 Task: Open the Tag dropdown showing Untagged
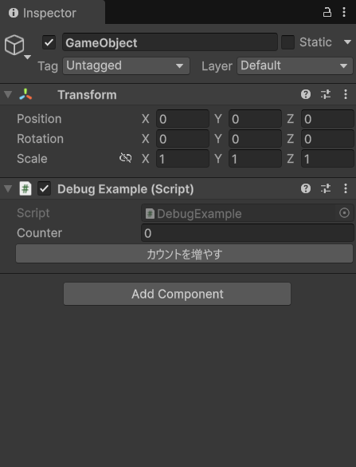pos(126,65)
